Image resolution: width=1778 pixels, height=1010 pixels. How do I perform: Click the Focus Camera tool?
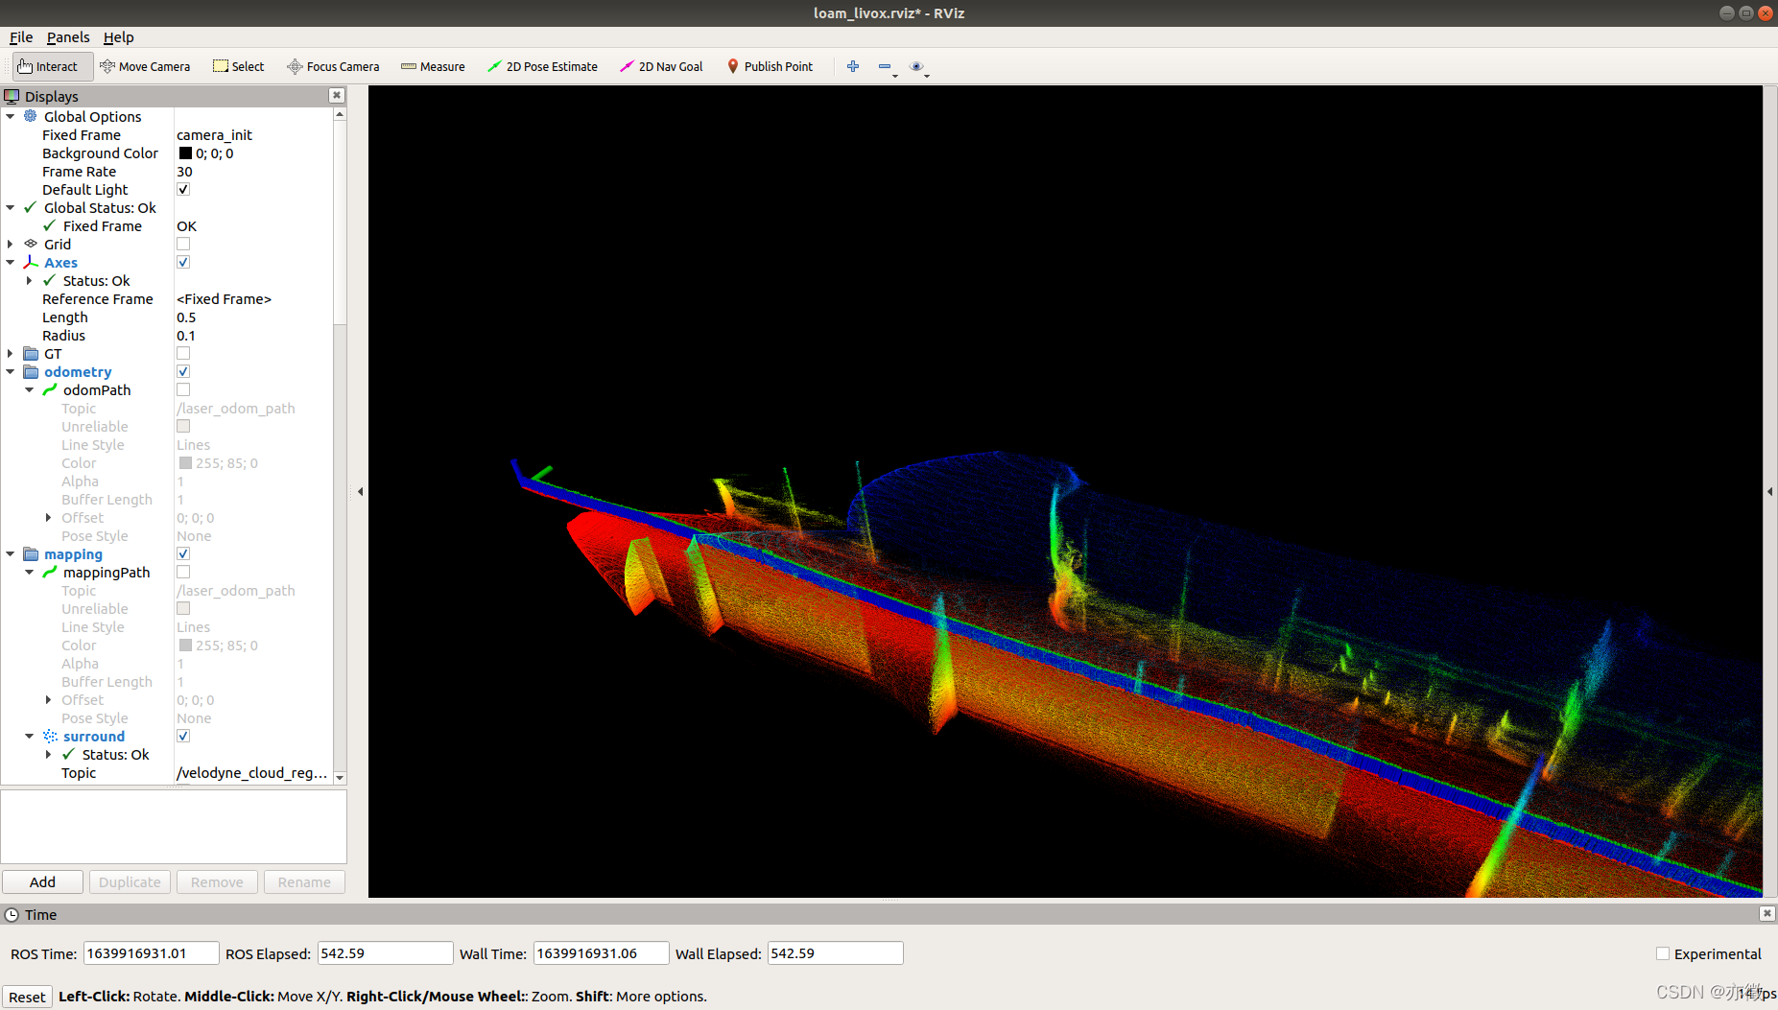[333, 66]
